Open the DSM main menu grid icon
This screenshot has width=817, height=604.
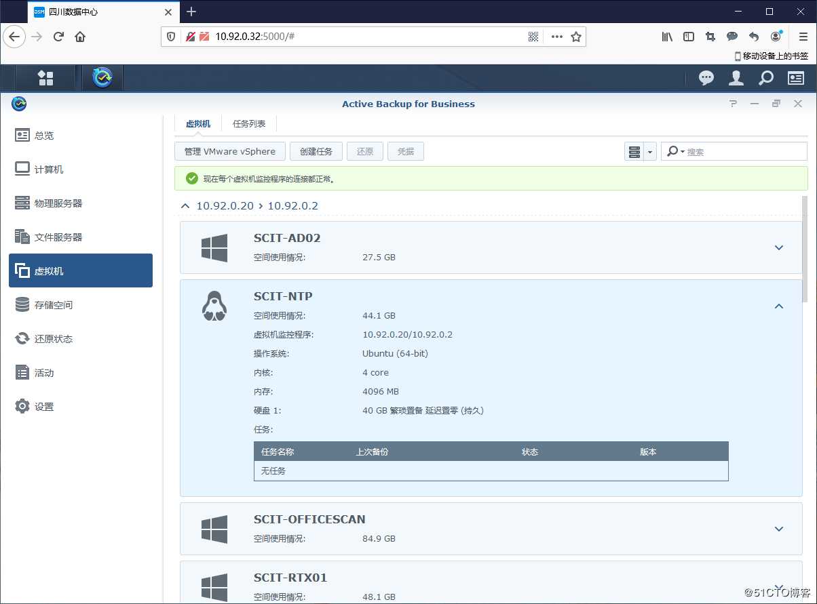[45, 78]
